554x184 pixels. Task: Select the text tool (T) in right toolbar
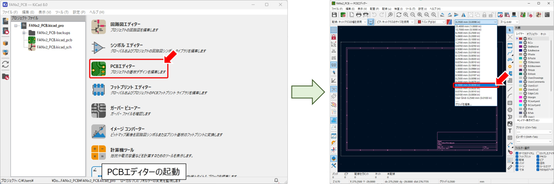pos(510,131)
